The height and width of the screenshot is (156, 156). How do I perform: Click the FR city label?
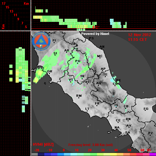[97, 104]
